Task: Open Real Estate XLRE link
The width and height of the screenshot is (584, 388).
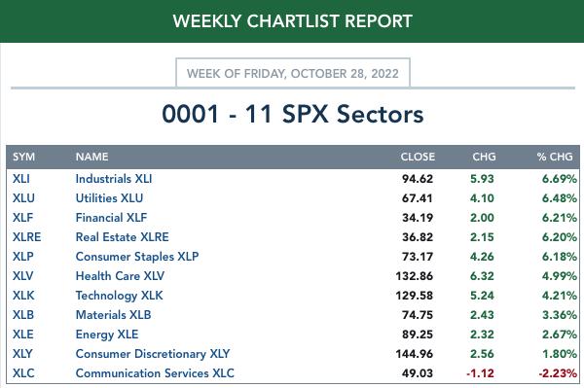Action: click(x=123, y=237)
